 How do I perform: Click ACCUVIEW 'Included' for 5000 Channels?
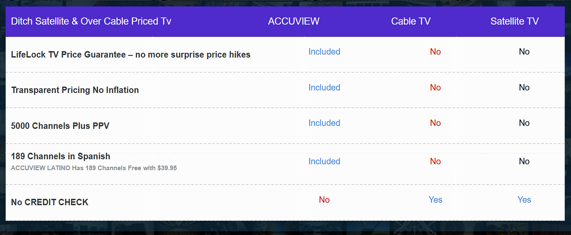324,123
